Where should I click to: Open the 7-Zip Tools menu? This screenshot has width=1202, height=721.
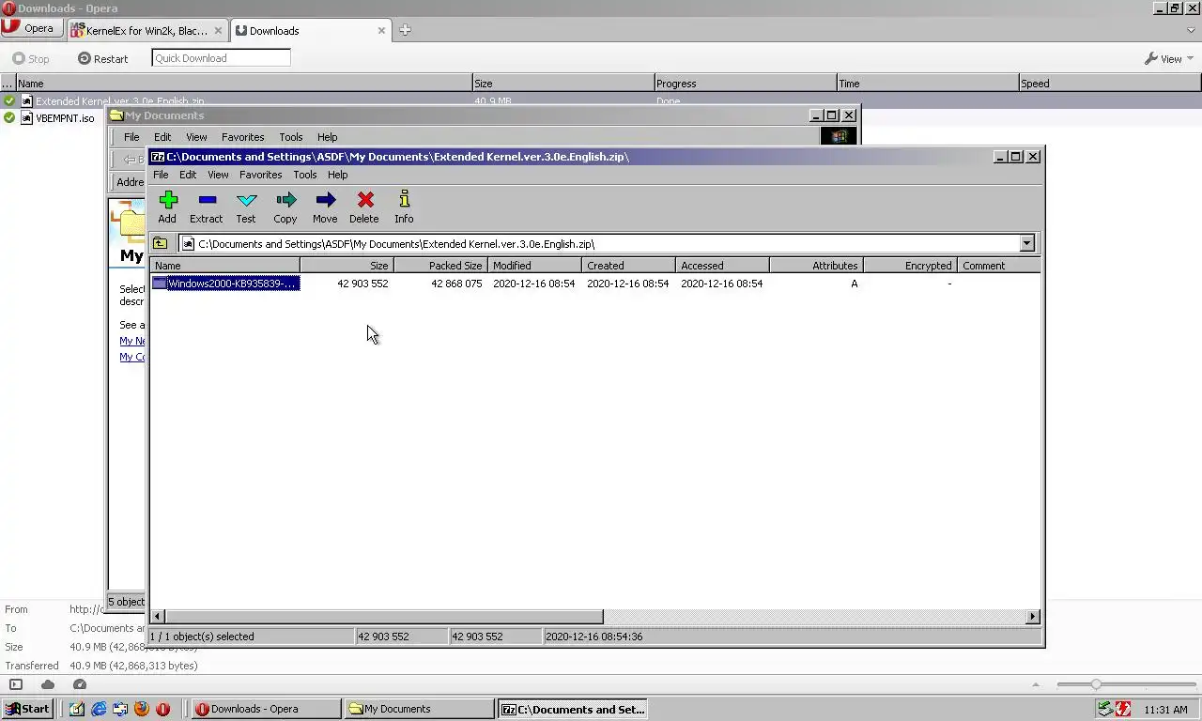[305, 175]
